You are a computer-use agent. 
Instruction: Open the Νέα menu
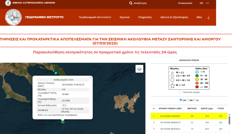[x=199, y=17]
